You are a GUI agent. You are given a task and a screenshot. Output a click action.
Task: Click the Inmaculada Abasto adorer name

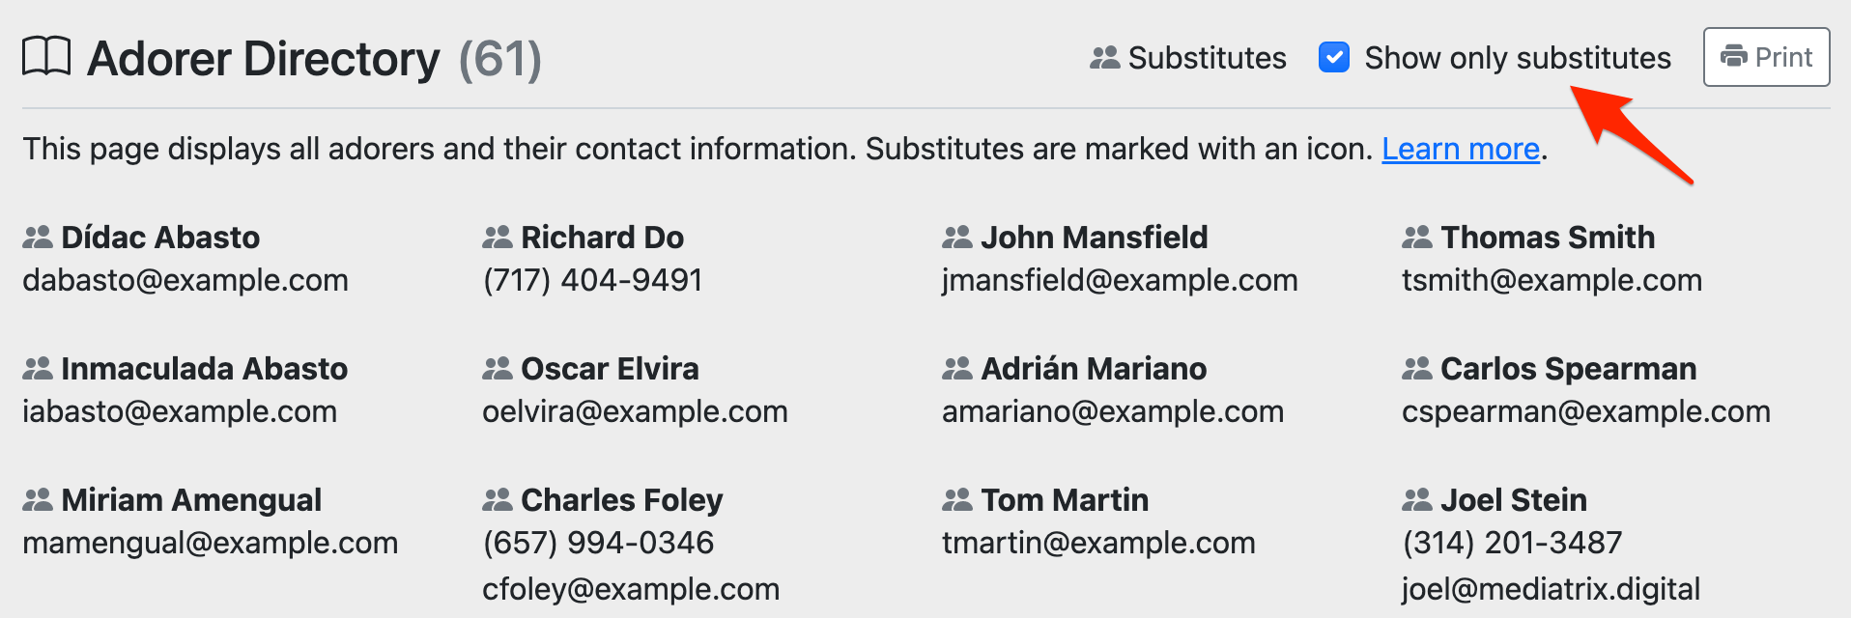click(x=204, y=369)
